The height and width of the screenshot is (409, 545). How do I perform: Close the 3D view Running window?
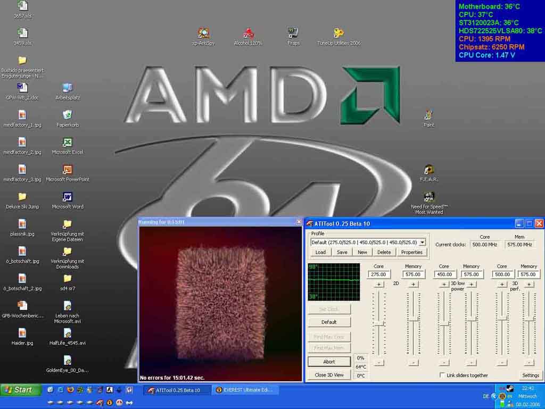(x=299, y=222)
